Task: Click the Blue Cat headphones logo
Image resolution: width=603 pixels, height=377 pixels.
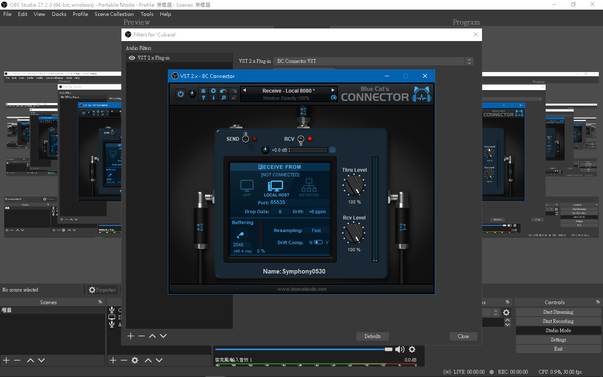Action: click(422, 94)
